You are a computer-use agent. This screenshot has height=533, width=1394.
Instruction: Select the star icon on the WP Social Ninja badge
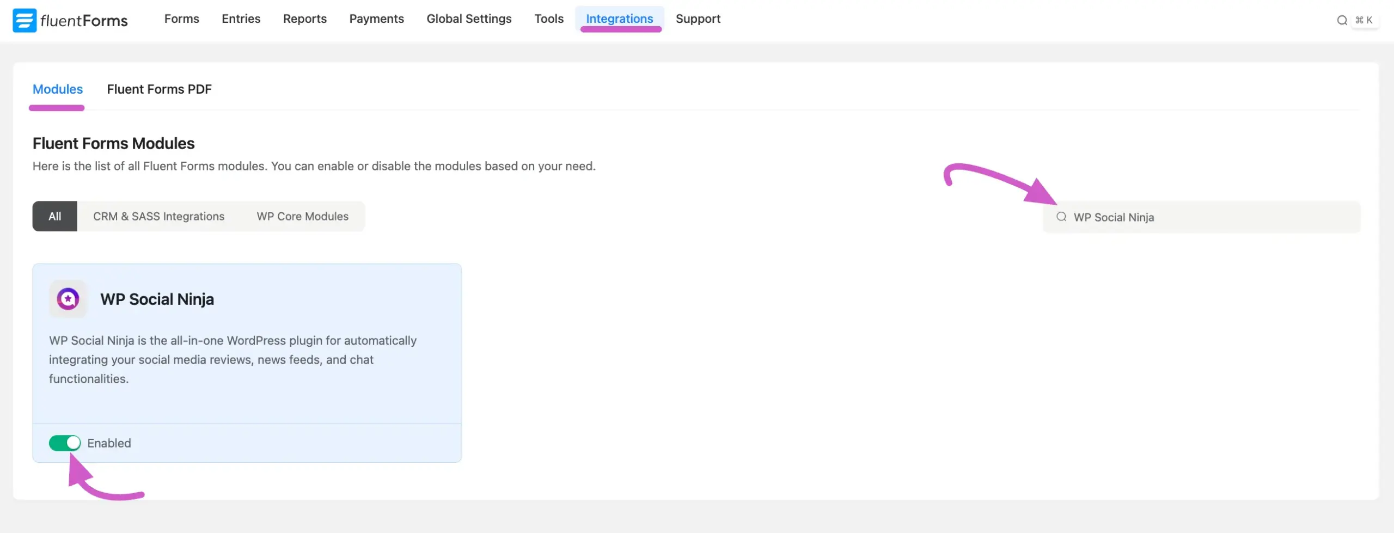pos(68,298)
